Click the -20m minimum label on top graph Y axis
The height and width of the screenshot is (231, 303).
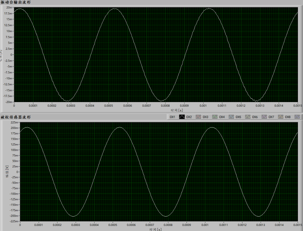pos(9,102)
